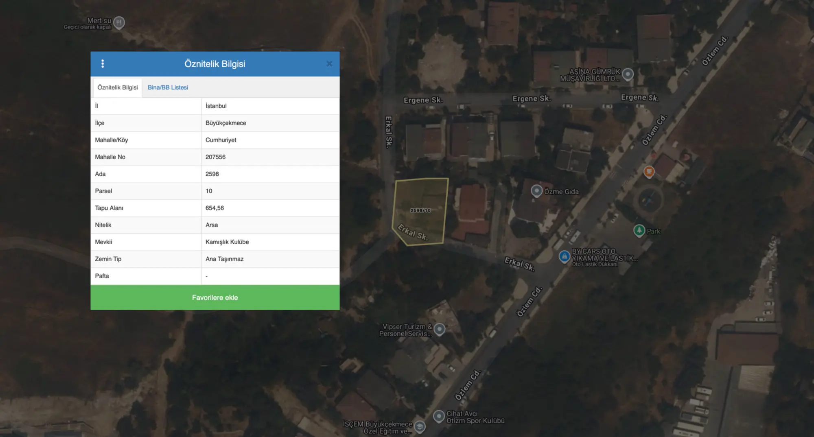Image resolution: width=814 pixels, height=437 pixels.
Task: Click the İstanbul value cell
Action: 270,106
